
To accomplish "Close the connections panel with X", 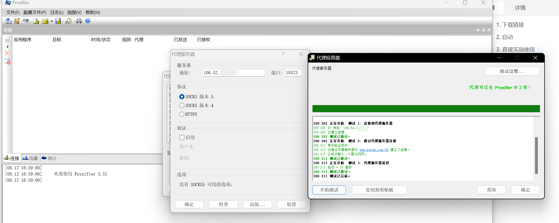I will [489, 30].
